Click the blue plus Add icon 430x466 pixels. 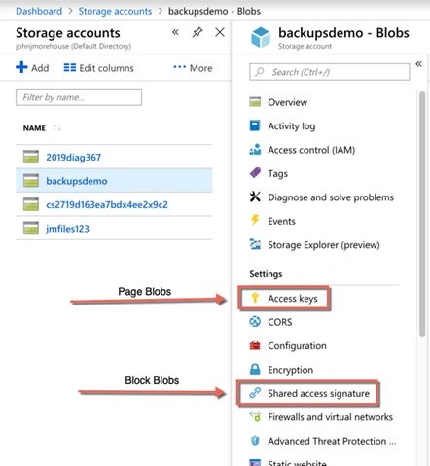point(21,67)
